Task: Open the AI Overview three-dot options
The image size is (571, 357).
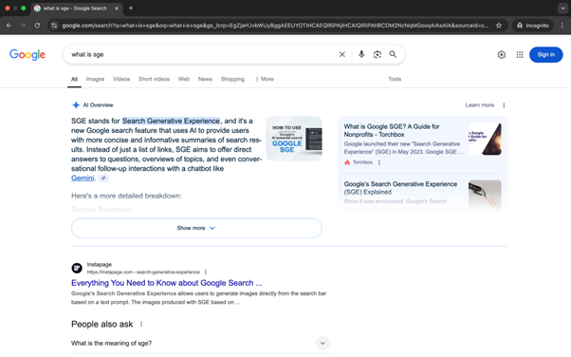Action: [504, 105]
